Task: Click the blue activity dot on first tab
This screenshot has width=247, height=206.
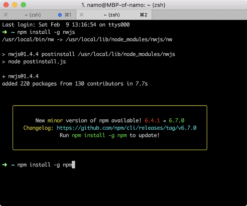Action: pos(60,15)
